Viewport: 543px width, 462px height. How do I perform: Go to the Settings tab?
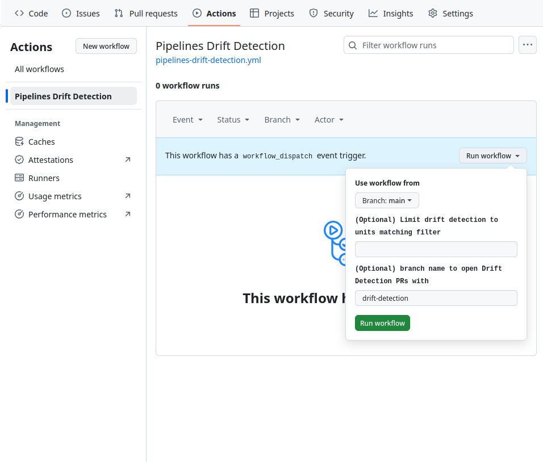(x=450, y=14)
